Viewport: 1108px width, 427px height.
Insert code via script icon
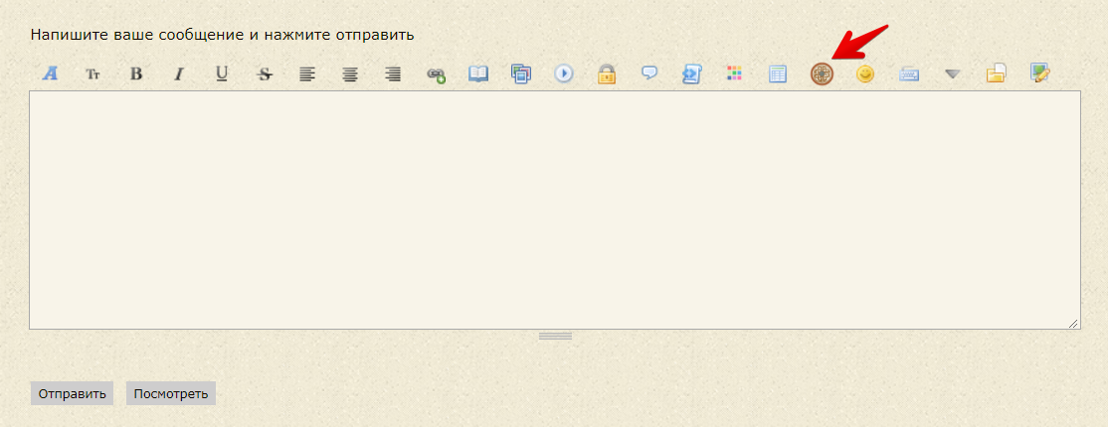[692, 73]
